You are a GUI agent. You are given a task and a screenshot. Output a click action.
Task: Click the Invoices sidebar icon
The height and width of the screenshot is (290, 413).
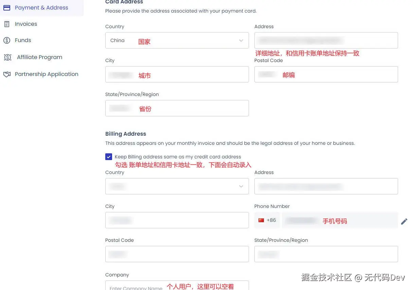click(7, 24)
